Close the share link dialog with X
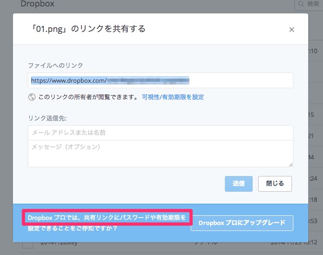This screenshot has width=323, height=255. pyautogui.click(x=292, y=30)
